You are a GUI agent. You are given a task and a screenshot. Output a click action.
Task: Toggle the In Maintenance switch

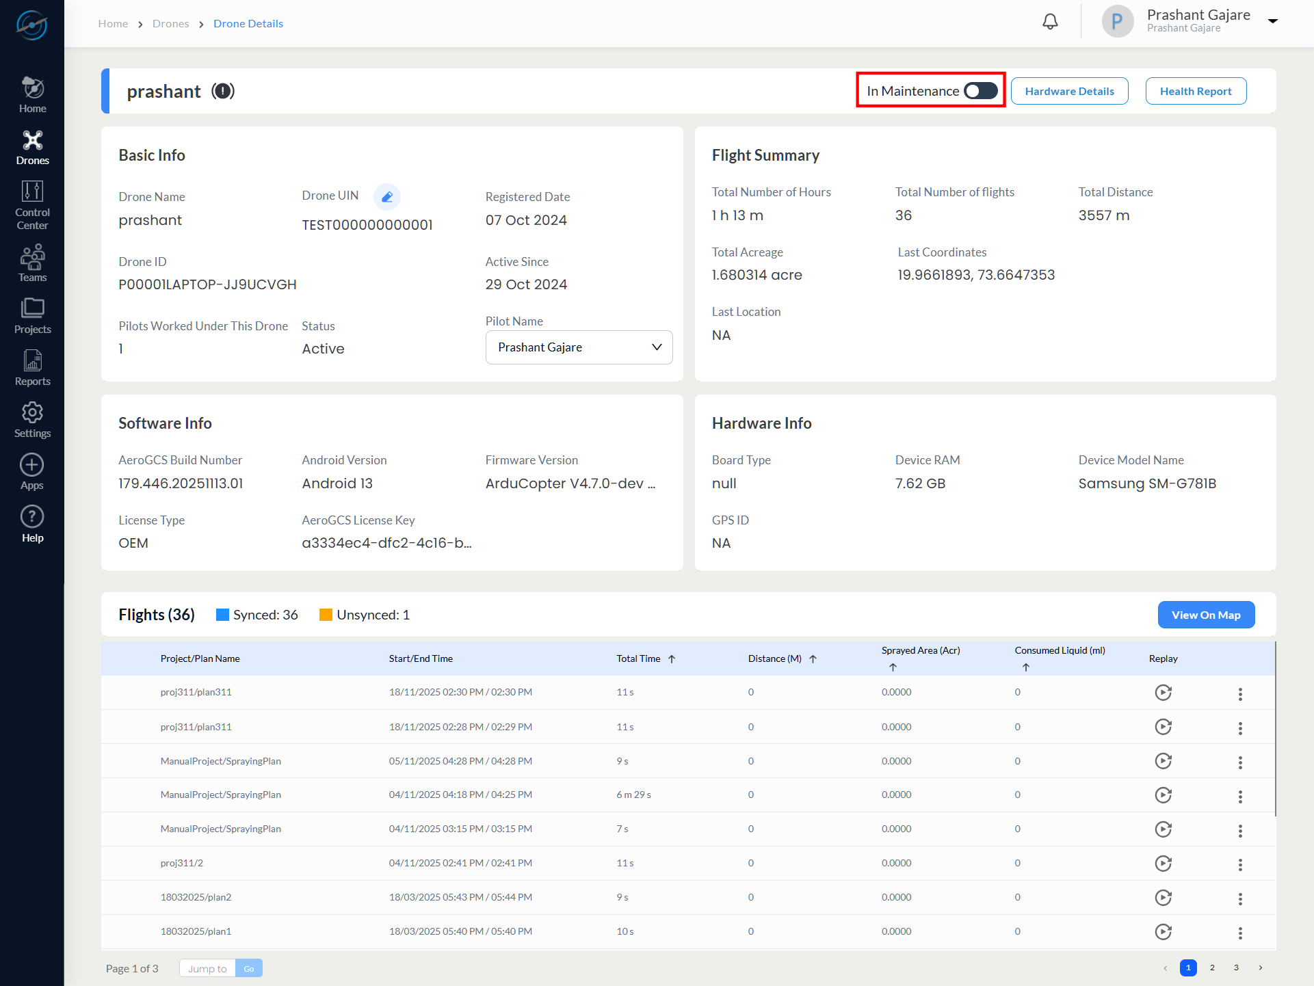(x=981, y=91)
